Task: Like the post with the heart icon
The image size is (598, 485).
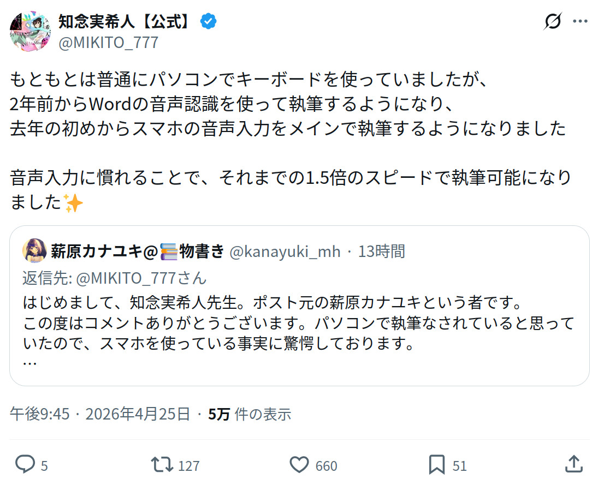Action: pyautogui.click(x=299, y=464)
